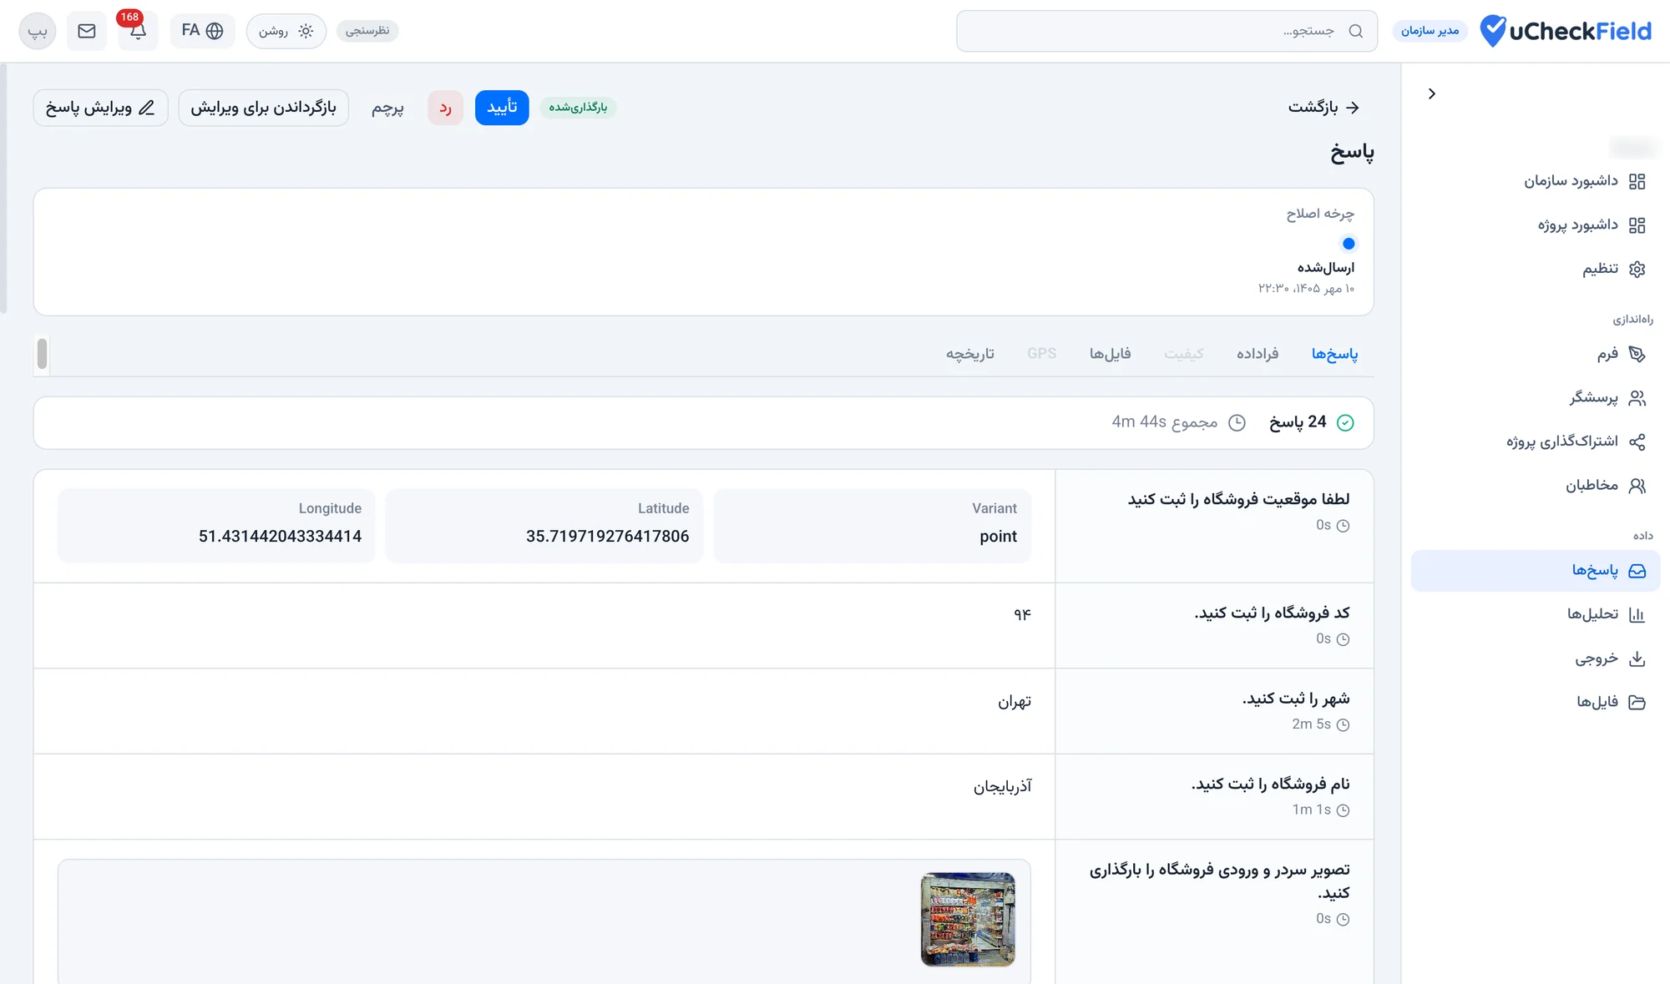This screenshot has height=984, width=1670.
Task: Click the horizontal tab-strip scrollbar handle
Action: pos(42,354)
